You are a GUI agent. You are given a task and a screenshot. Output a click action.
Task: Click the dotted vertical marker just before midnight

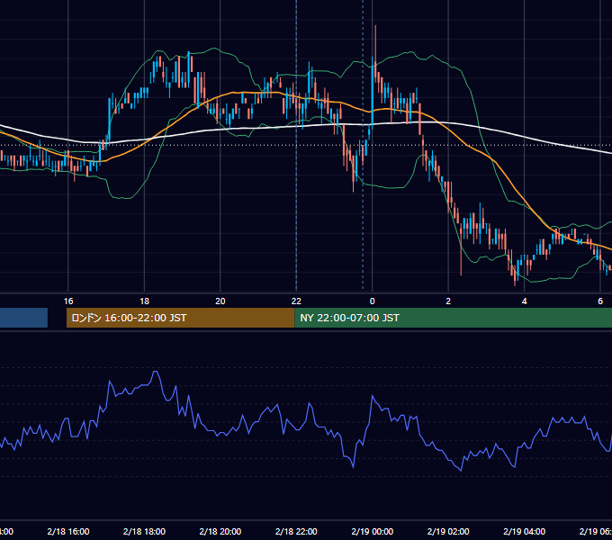pyautogui.click(x=363, y=145)
